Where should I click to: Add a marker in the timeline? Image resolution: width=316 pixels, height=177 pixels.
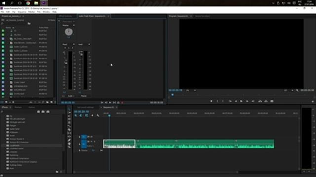click(92, 116)
